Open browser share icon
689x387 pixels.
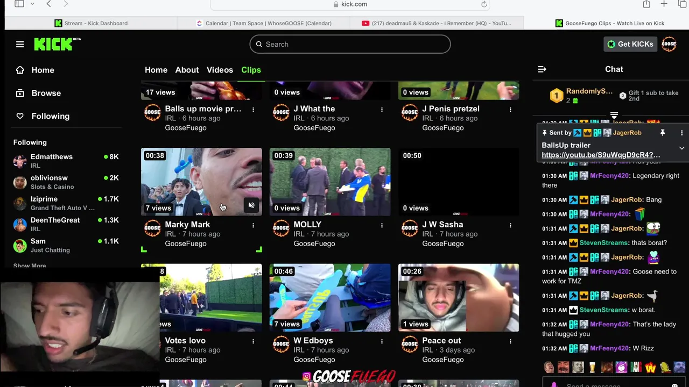pyautogui.click(x=646, y=4)
